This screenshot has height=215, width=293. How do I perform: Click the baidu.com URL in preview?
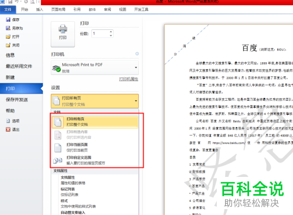click(229, 143)
